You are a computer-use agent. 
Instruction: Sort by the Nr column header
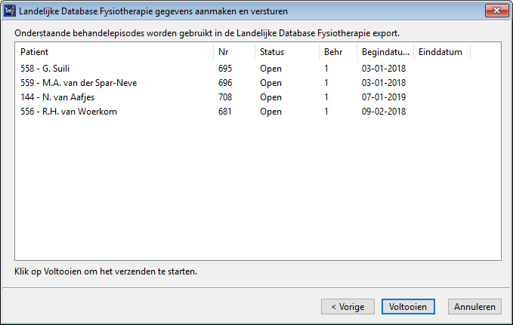coord(233,52)
